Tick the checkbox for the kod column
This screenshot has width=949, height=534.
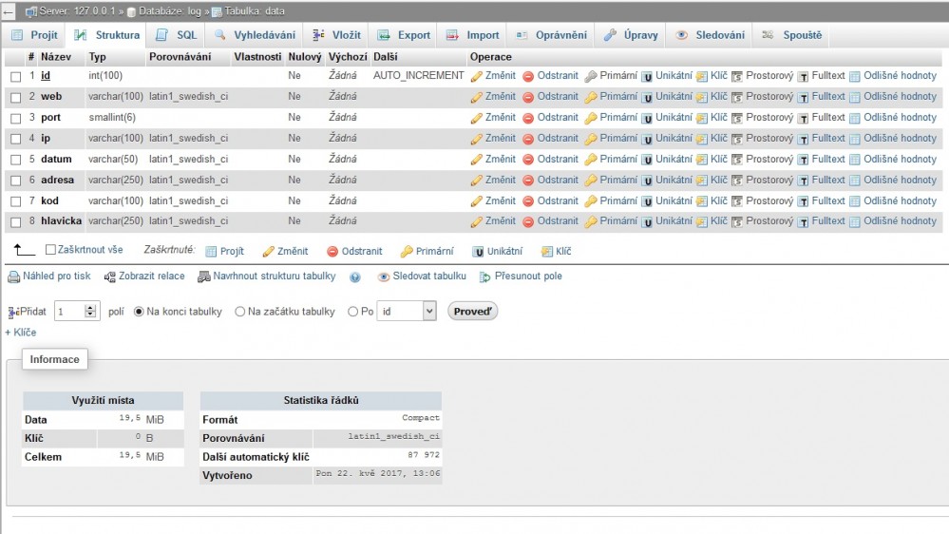15,200
